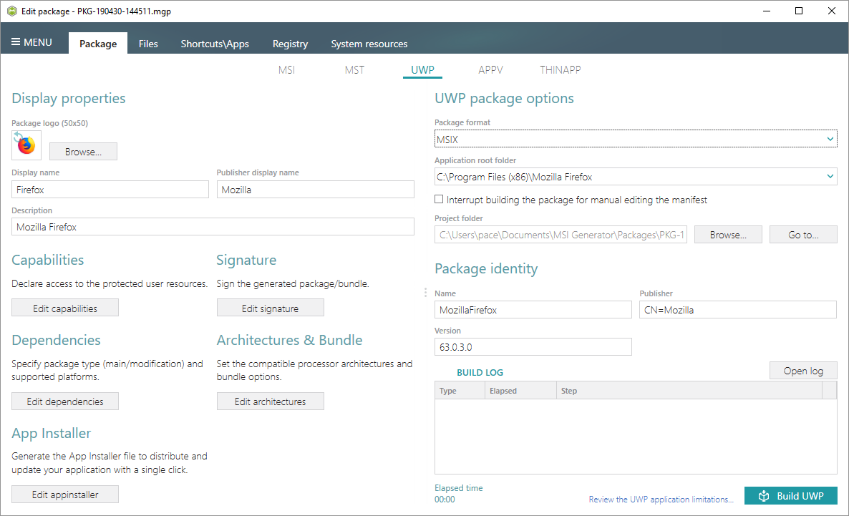849x516 pixels.
Task: Go to the Registry tab
Action: pyautogui.click(x=290, y=44)
